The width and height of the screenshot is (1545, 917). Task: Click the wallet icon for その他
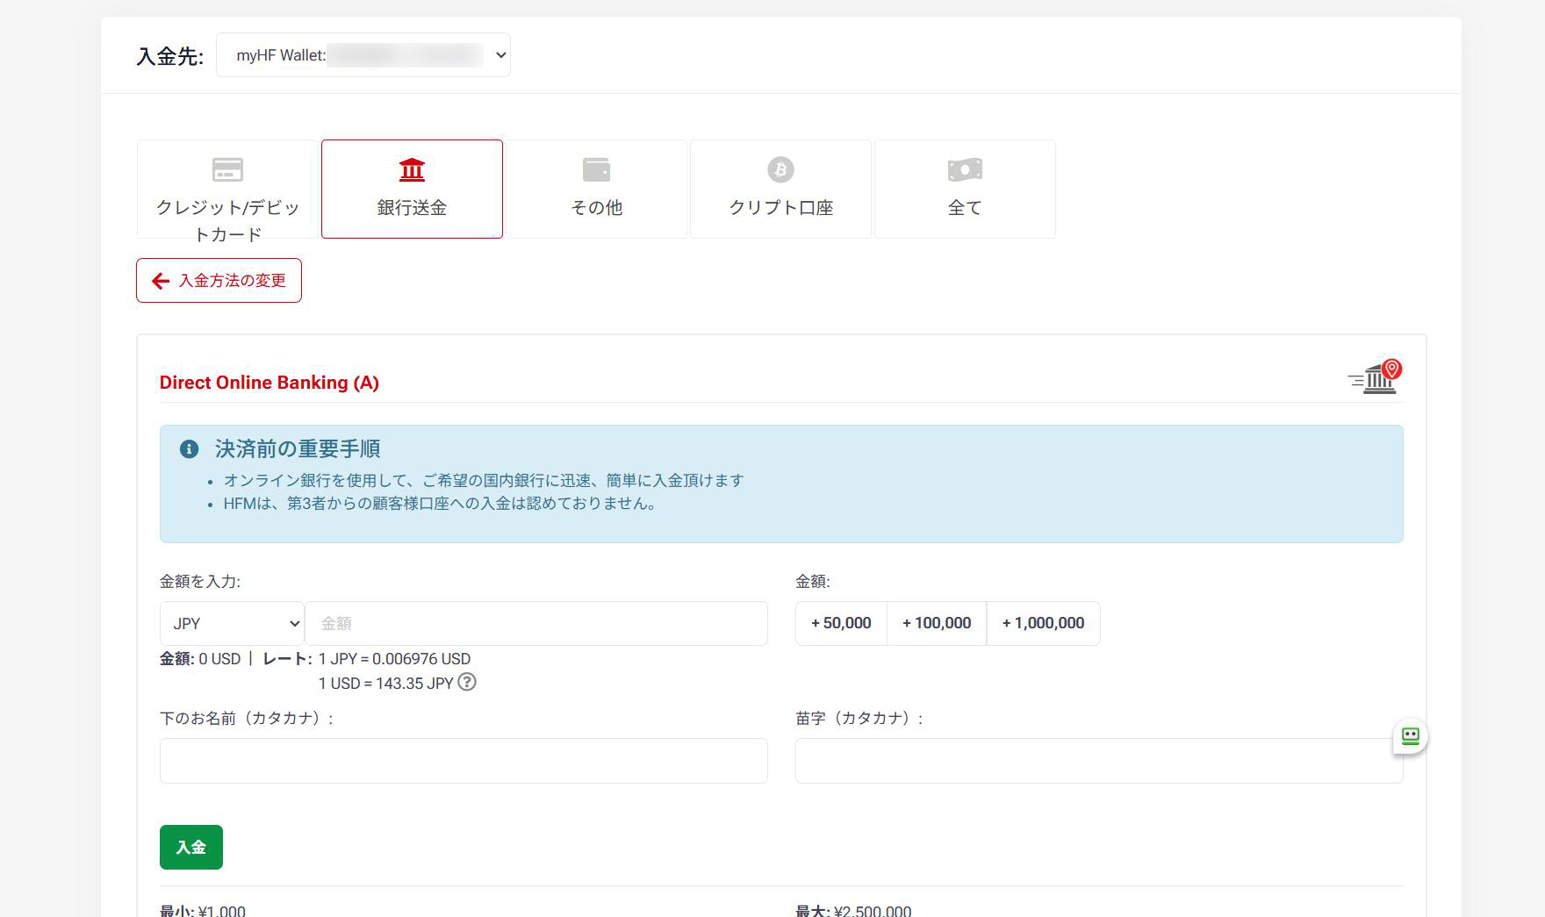[x=596, y=169]
